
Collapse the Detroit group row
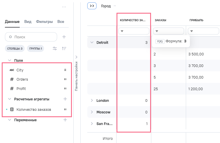(92, 43)
